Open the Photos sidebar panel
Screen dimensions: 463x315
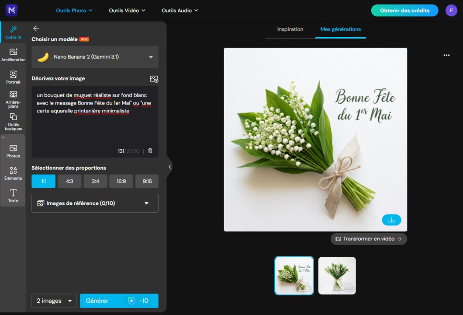click(13, 151)
